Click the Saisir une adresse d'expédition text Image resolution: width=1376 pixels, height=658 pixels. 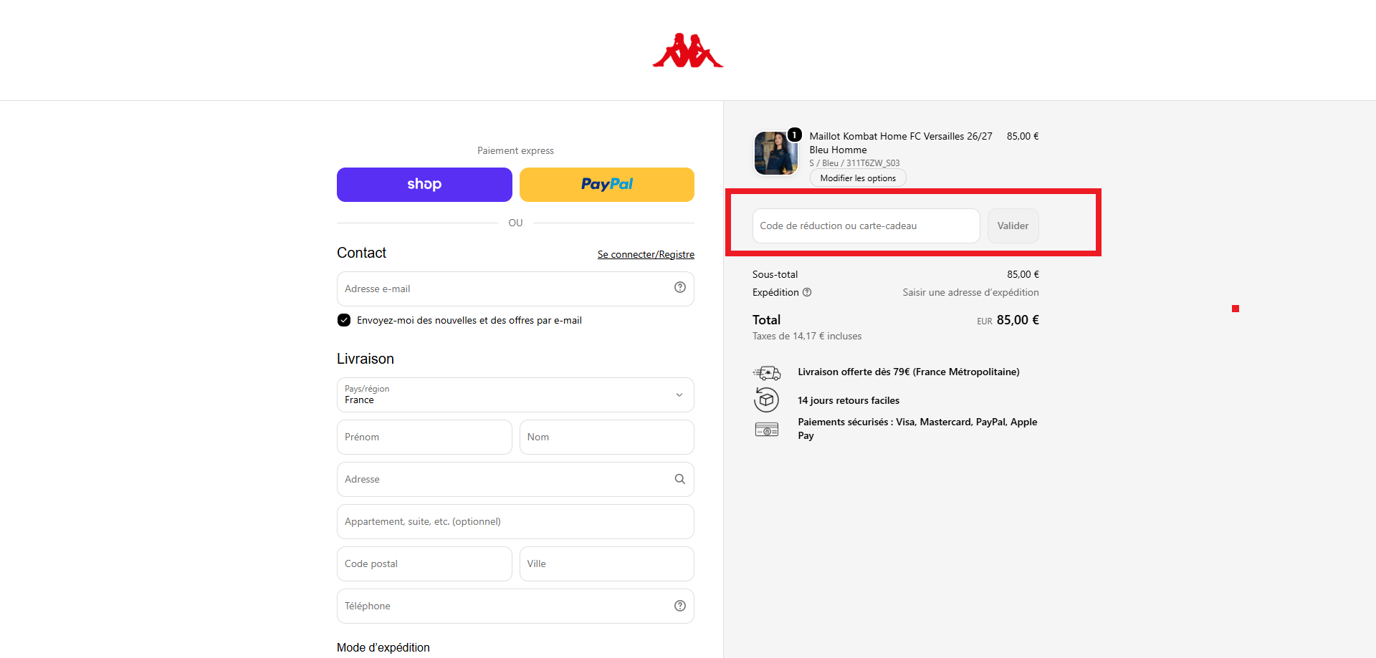pyautogui.click(x=970, y=292)
